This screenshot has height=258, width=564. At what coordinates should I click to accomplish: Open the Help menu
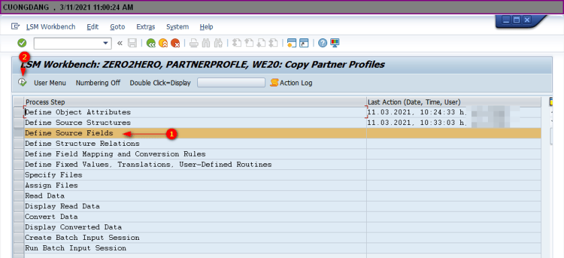207,27
